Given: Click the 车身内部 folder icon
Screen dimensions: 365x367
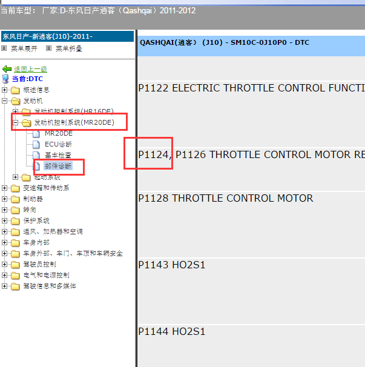Looking at the screenshot, I should coord(15,243).
